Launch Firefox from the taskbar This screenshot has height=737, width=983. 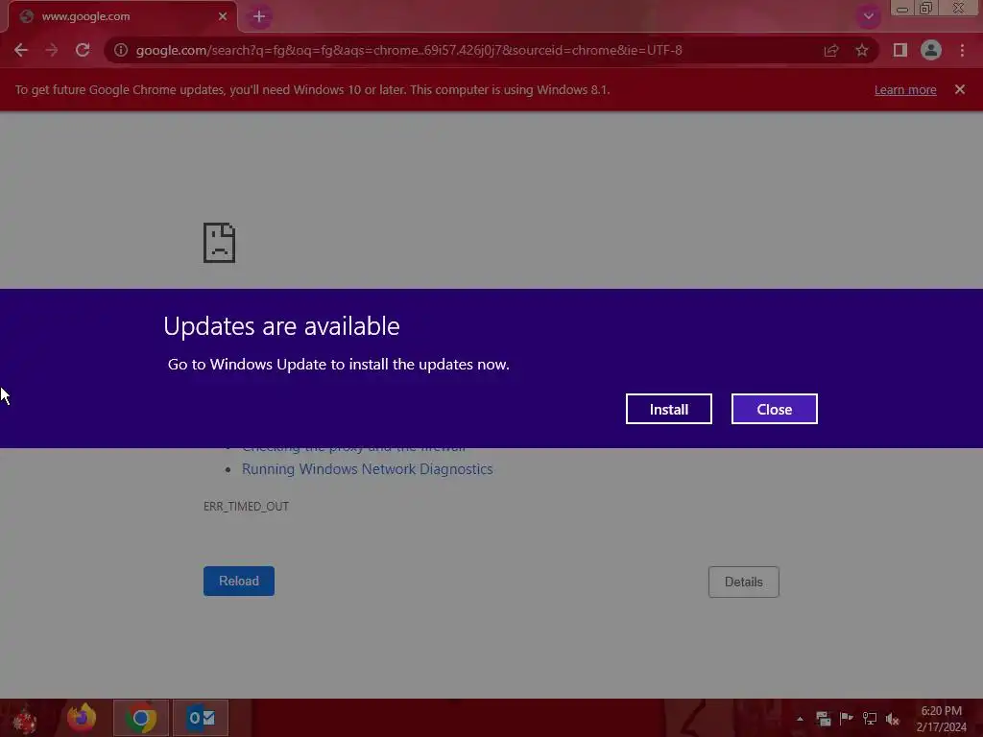pyautogui.click(x=82, y=718)
